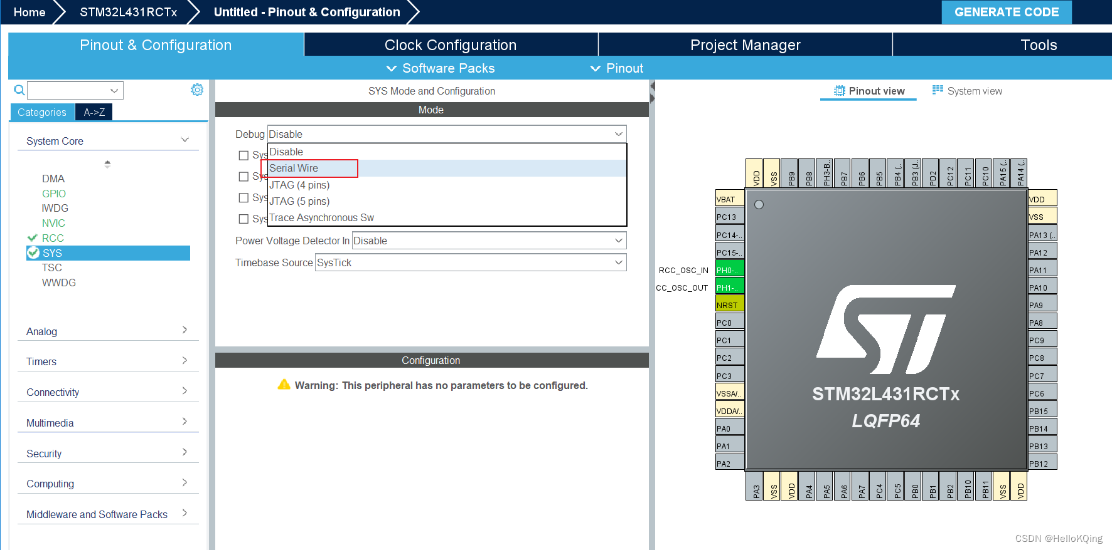Open the Pinout menu
The image size is (1112, 550).
click(617, 68)
